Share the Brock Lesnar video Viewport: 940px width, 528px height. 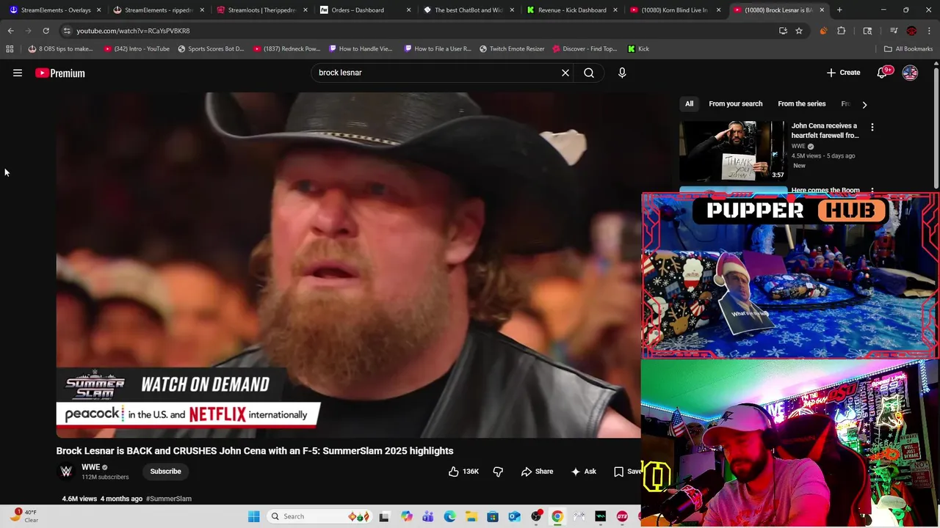click(x=537, y=472)
